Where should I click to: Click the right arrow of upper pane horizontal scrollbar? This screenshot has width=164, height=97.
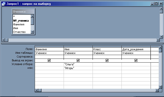click(158, 40)
